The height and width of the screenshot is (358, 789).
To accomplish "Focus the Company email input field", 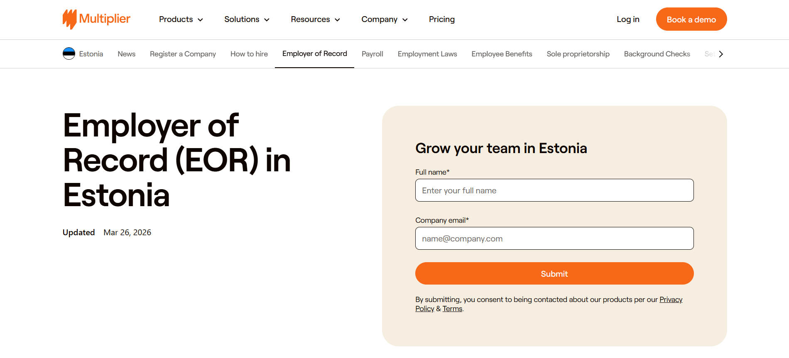I will tap(554, 239).
